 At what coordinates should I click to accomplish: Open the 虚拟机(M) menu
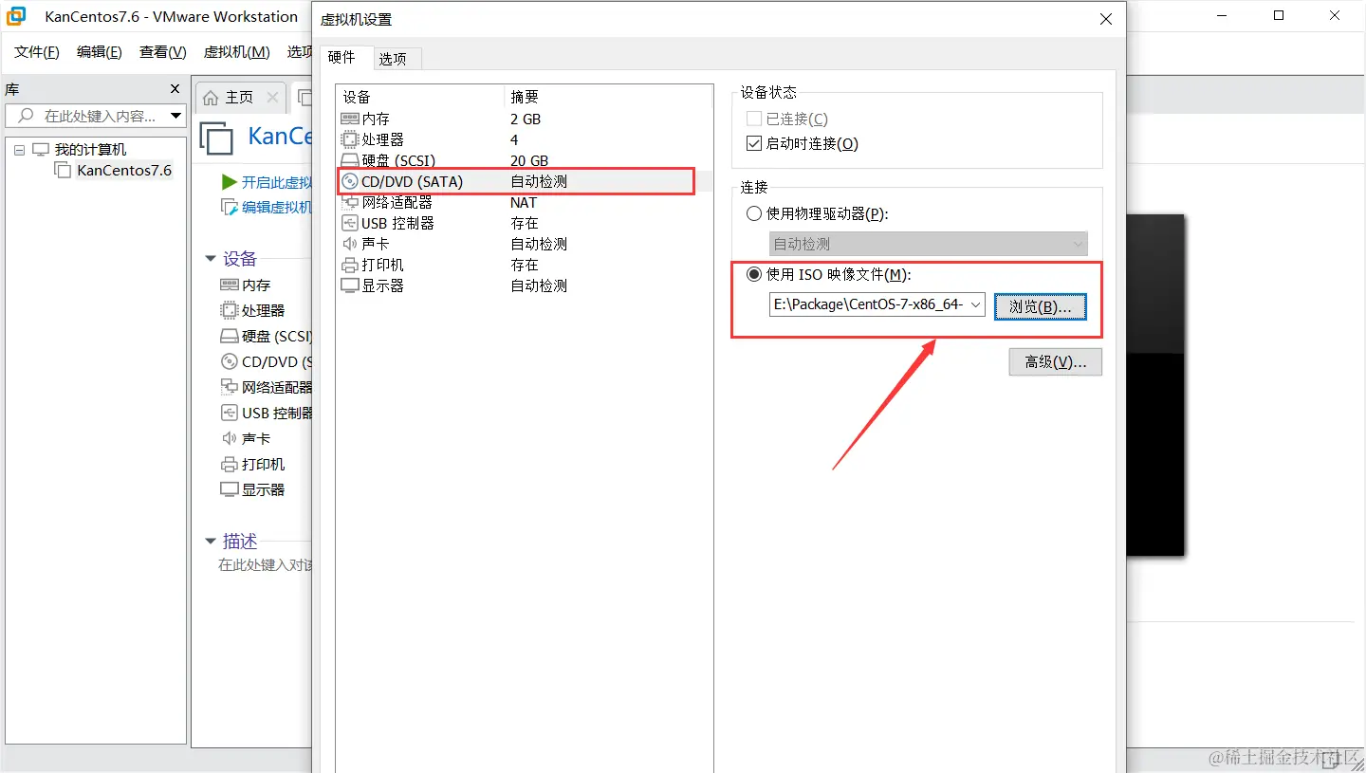point(235,51)
